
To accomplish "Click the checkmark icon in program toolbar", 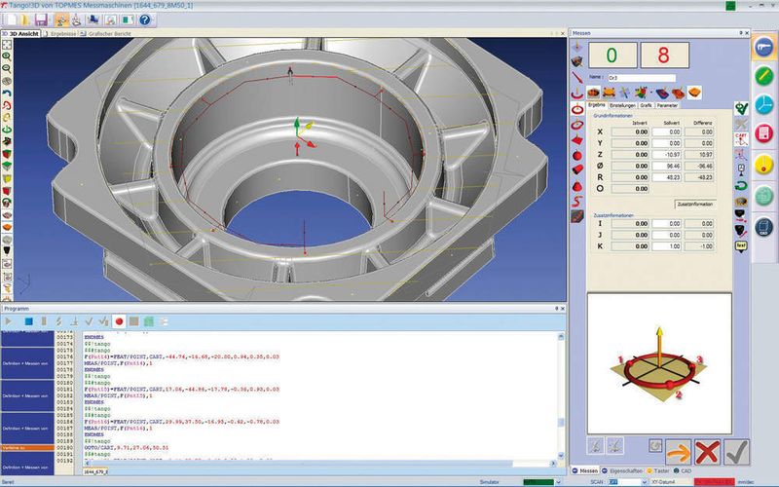I will 89,321.
